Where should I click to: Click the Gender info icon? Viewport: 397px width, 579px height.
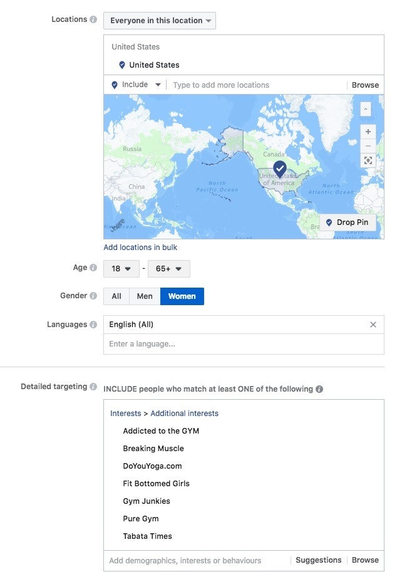coord(93,296)
